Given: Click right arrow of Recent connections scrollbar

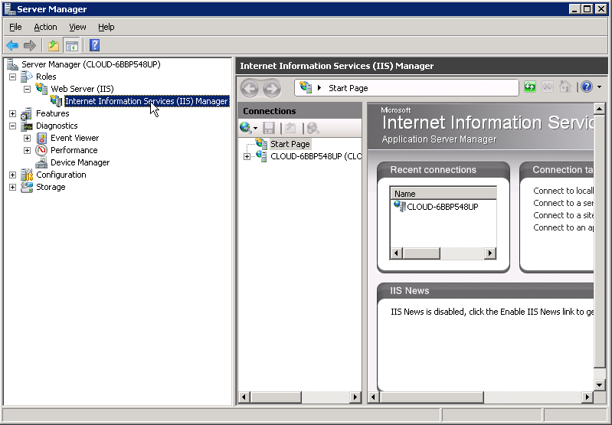Looking at the screenshot, I should tap(490, 253).
